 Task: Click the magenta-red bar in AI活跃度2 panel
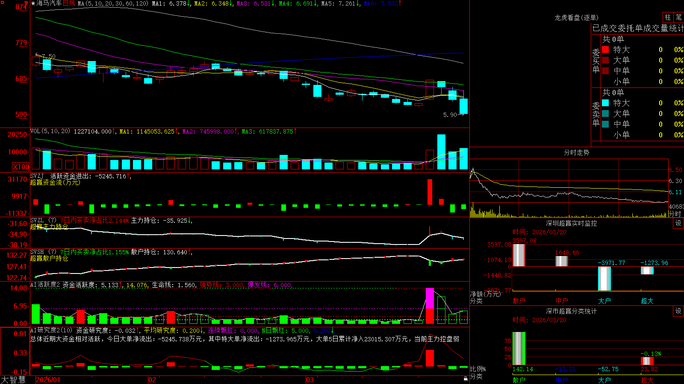coord(430,306)
